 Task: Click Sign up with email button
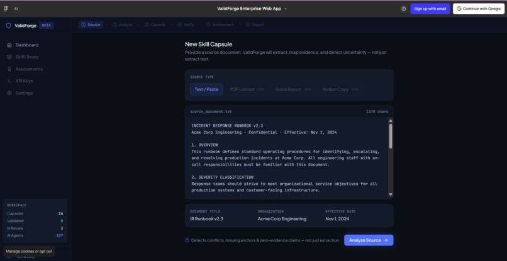[430, 9]
